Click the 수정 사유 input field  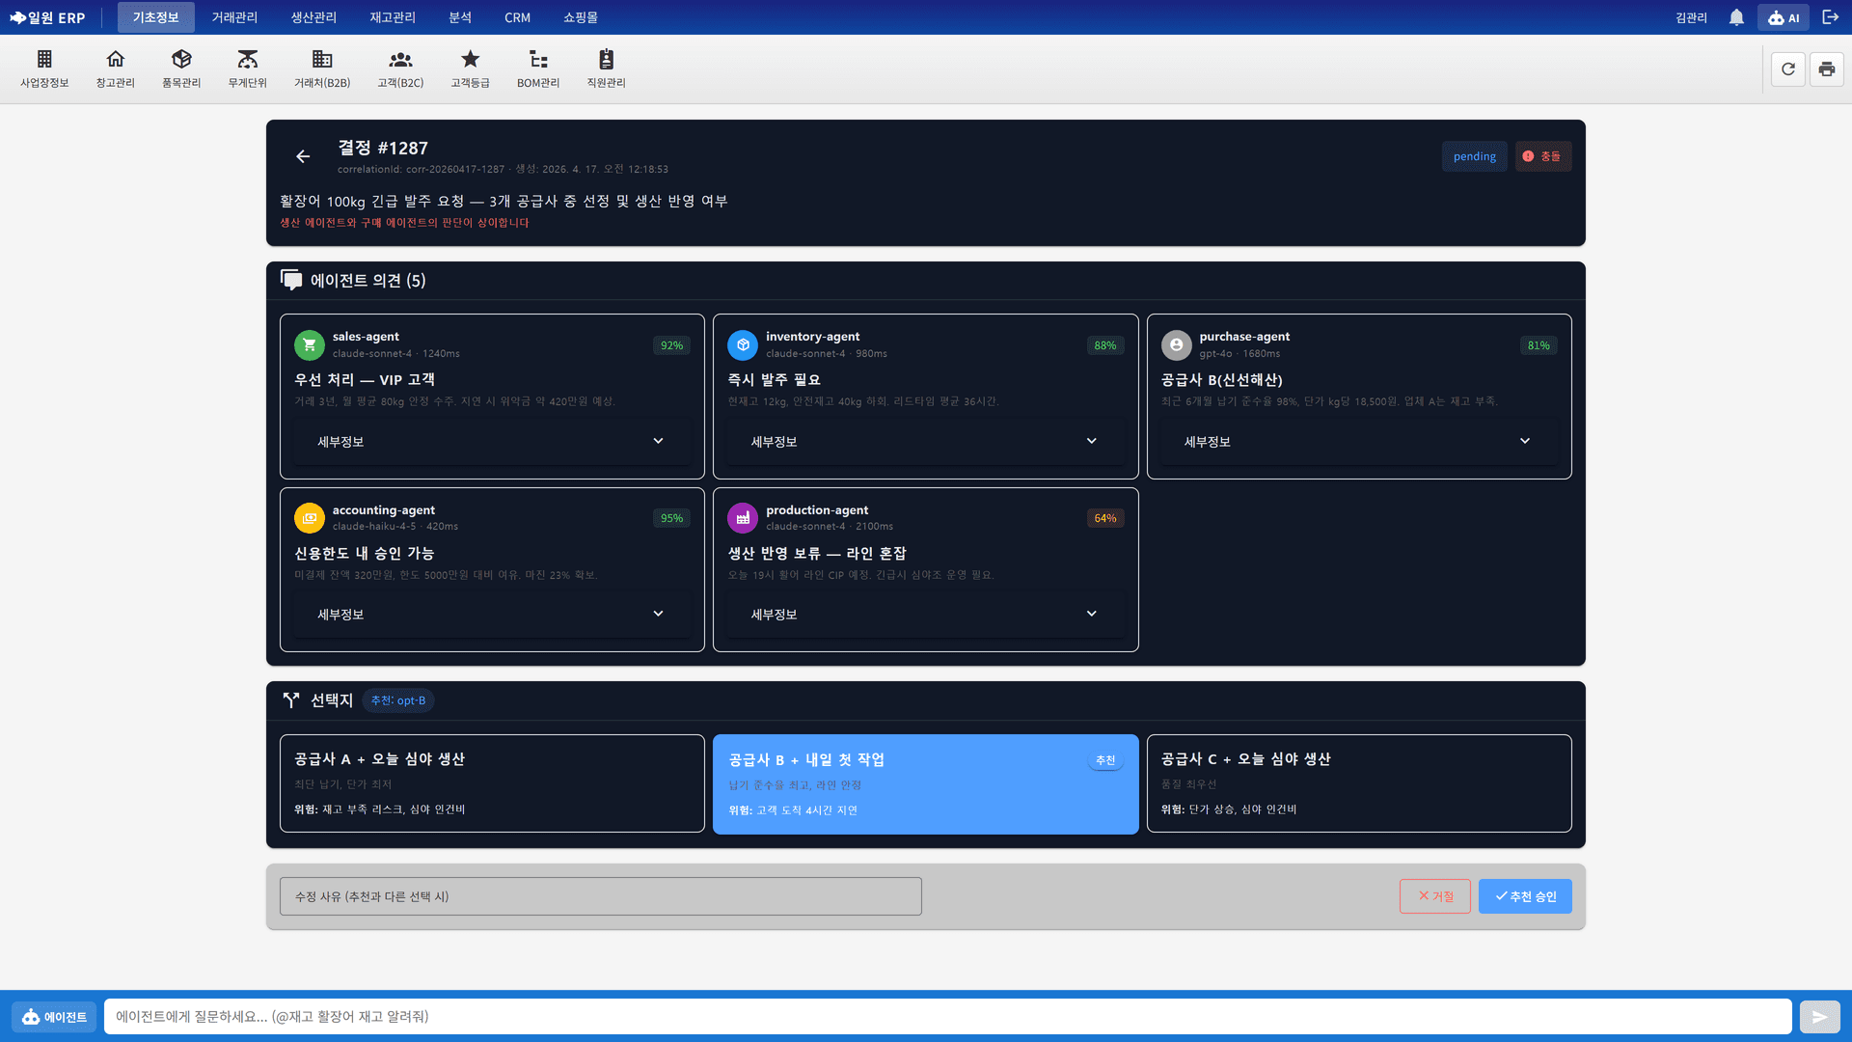pos(600,896)
